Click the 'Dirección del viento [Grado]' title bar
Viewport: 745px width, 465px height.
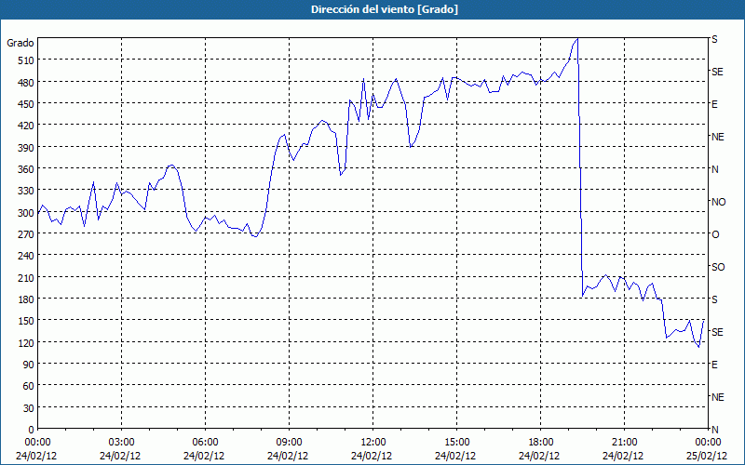[x=372, y=9]
